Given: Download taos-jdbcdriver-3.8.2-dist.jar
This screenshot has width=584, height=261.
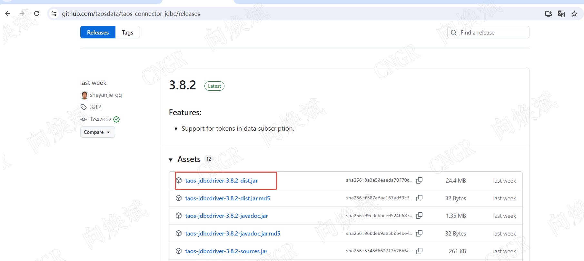Looking at the screenshot, I should pyautogui.click(x=221, y=181).
